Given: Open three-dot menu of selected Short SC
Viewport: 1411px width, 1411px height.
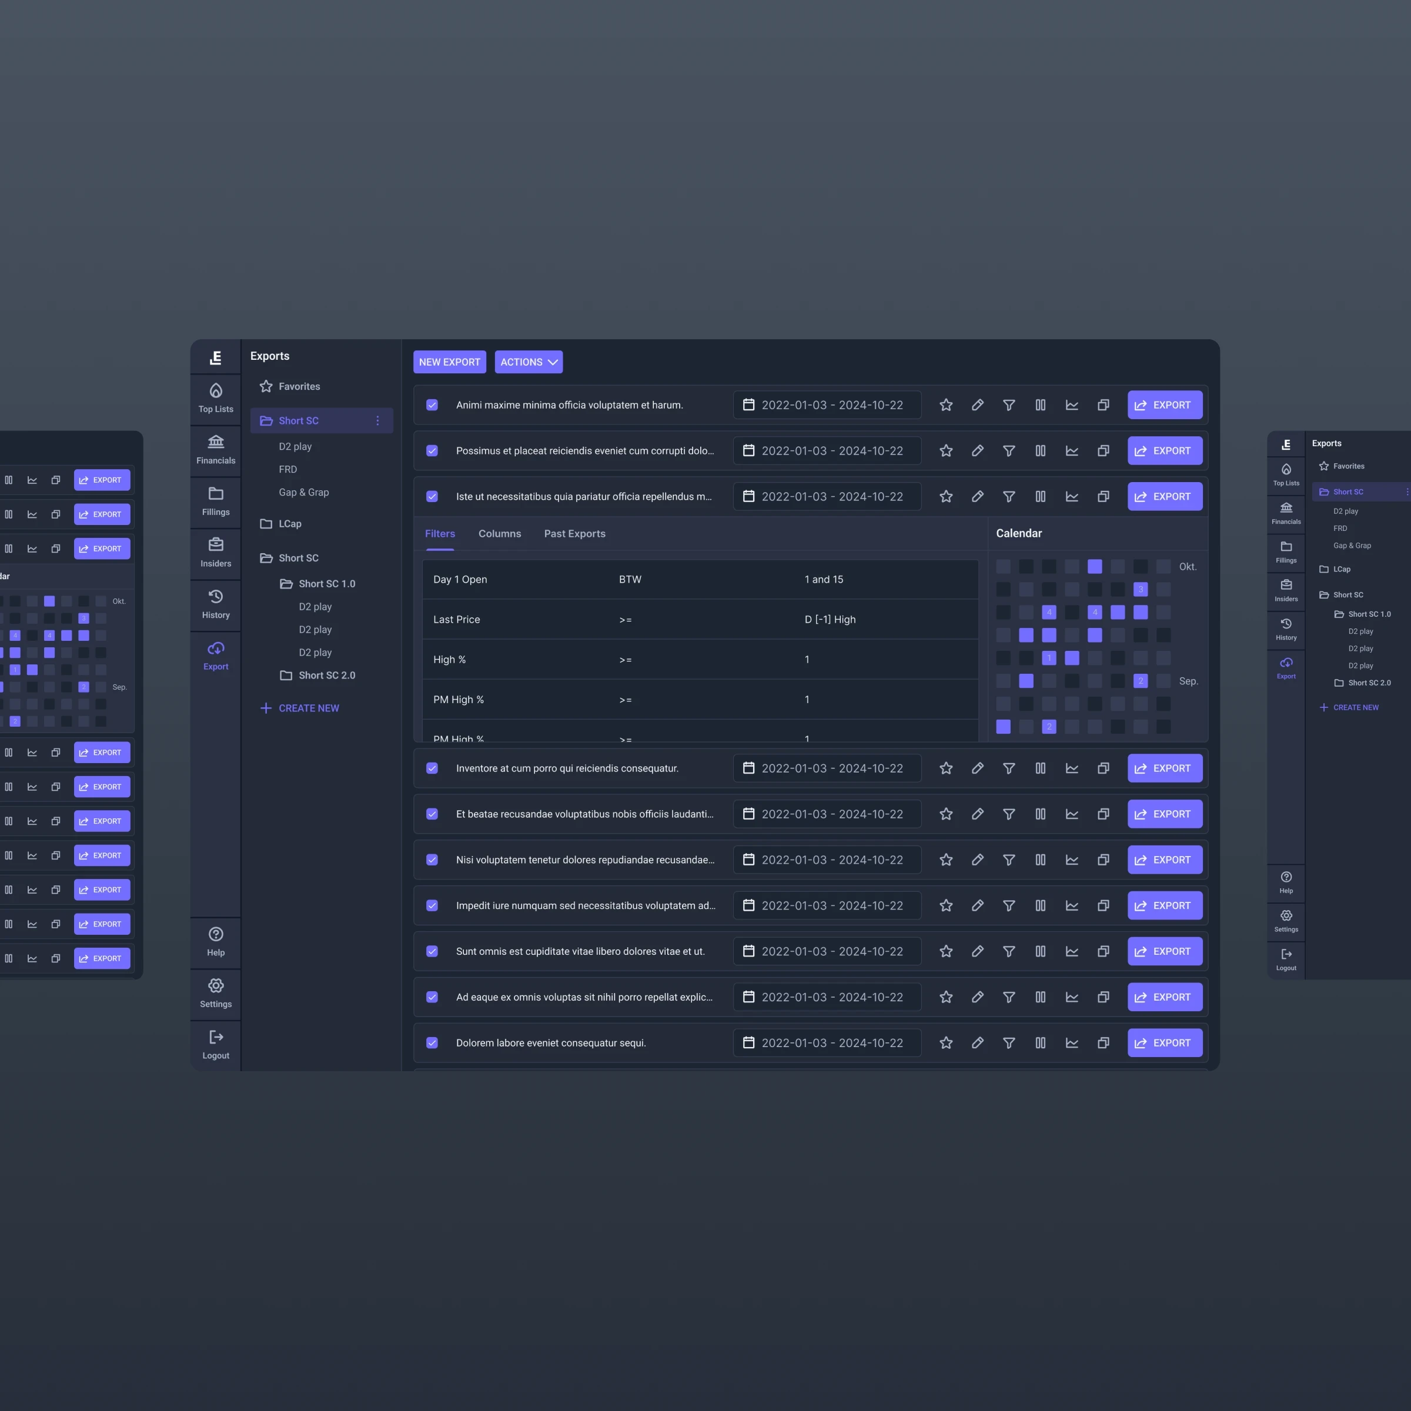Looking at the screenshot, I should [x=377, y=421].
